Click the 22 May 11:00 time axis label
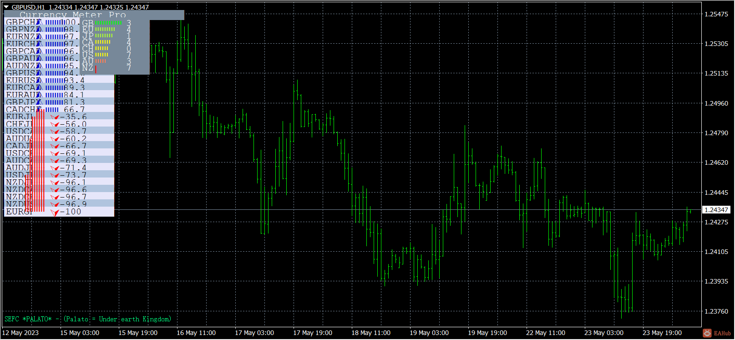This screenshot has width=735, height=340. (546, 333)
